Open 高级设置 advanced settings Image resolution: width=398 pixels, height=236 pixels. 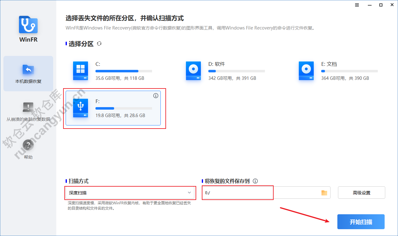pos(362,193)
